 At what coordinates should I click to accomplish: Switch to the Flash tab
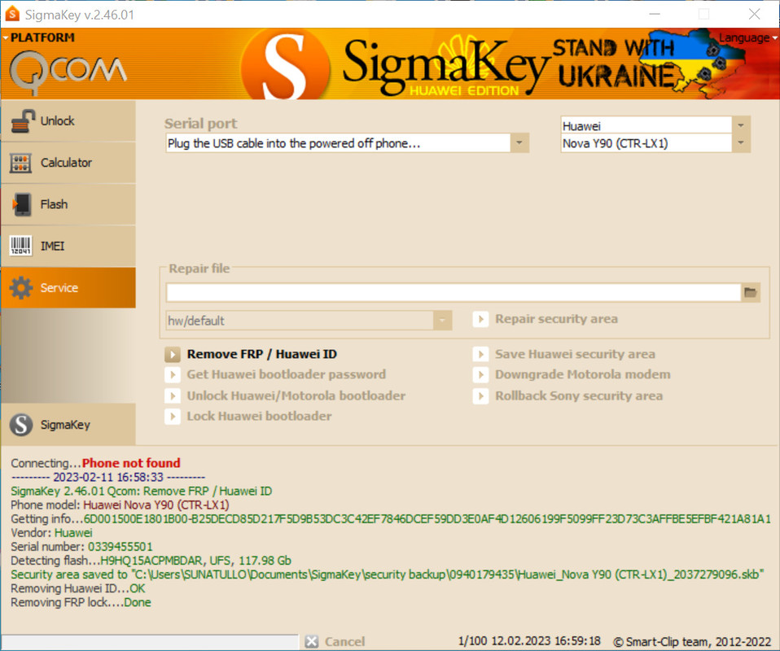coord(68,204)
